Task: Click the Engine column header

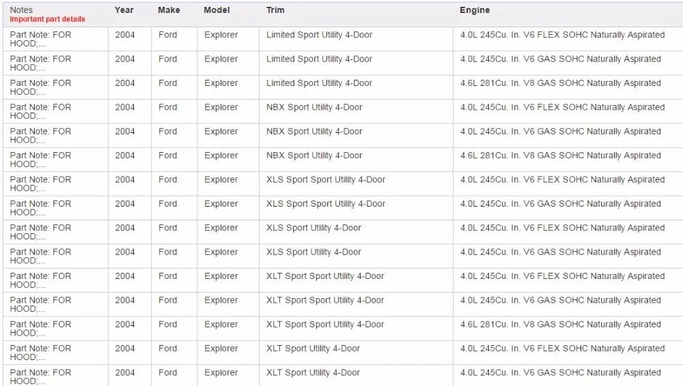Action: click(475, 10)
